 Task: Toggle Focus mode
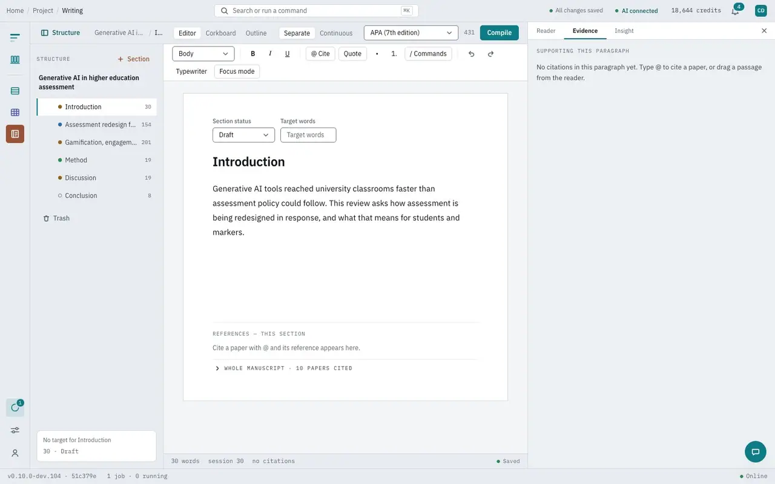coord(237,71)
